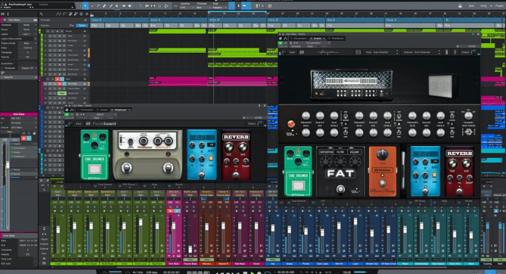Screen dimensions: 506x274
Task: Click the sidechain routing icon in Ampire window
Action: point(286,38)
